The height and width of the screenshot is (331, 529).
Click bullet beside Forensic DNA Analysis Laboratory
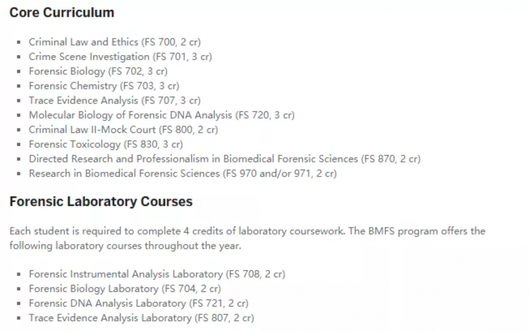coord(19,304)
